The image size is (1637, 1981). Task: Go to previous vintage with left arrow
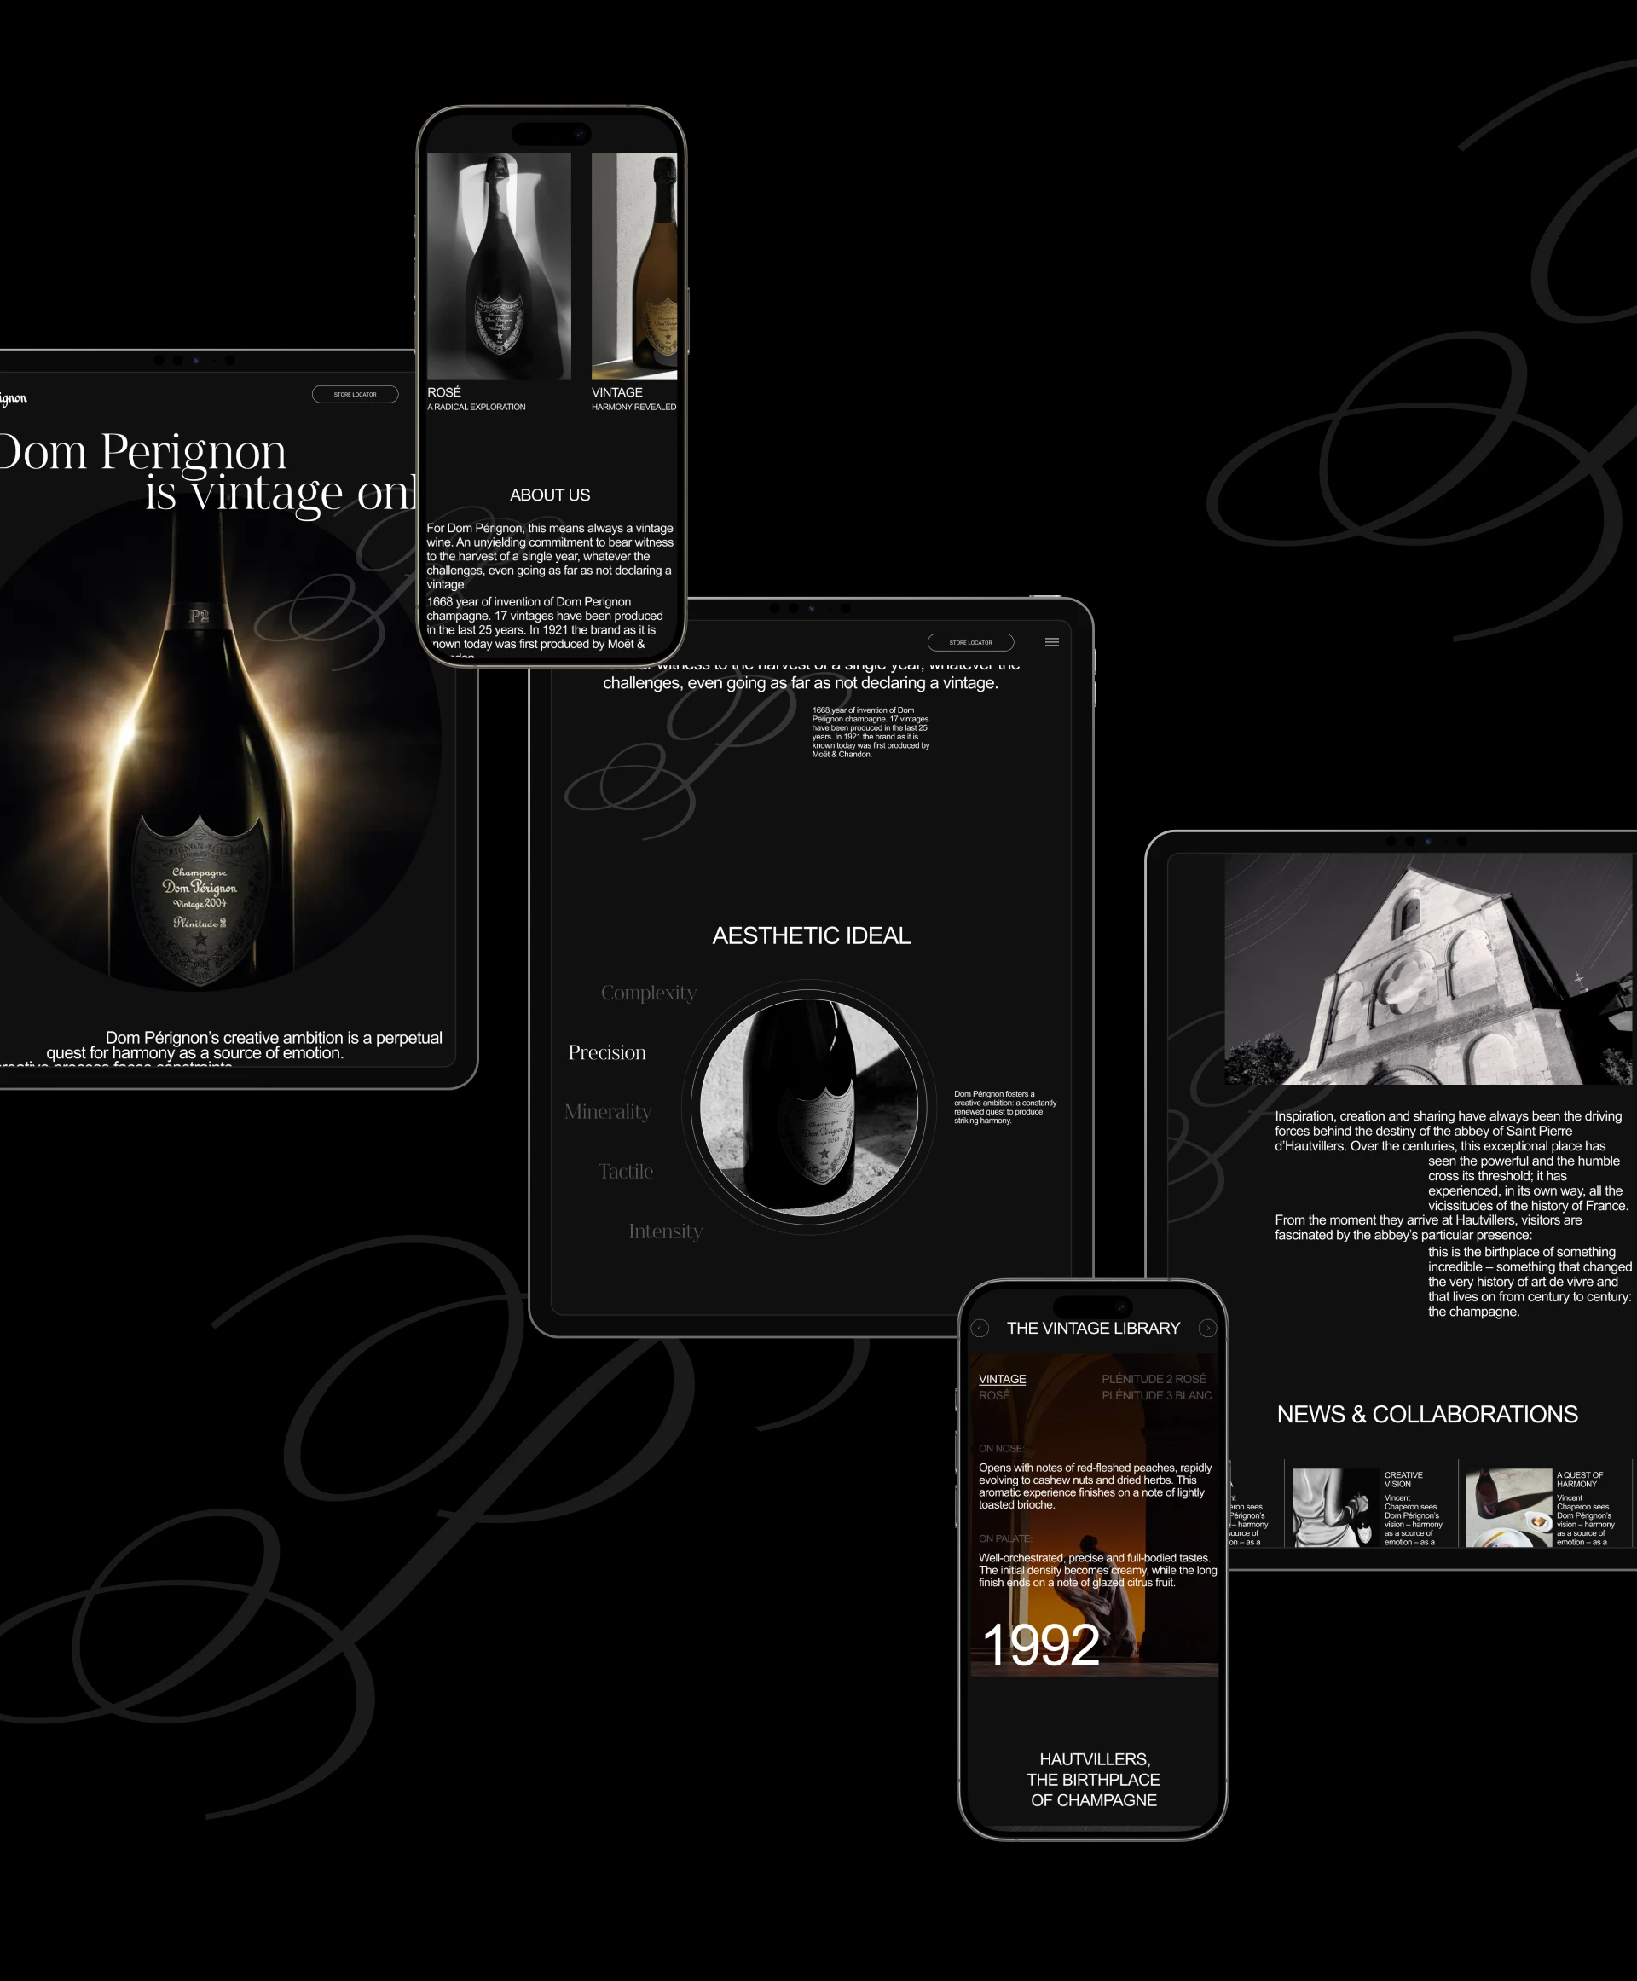[980, 1329]
